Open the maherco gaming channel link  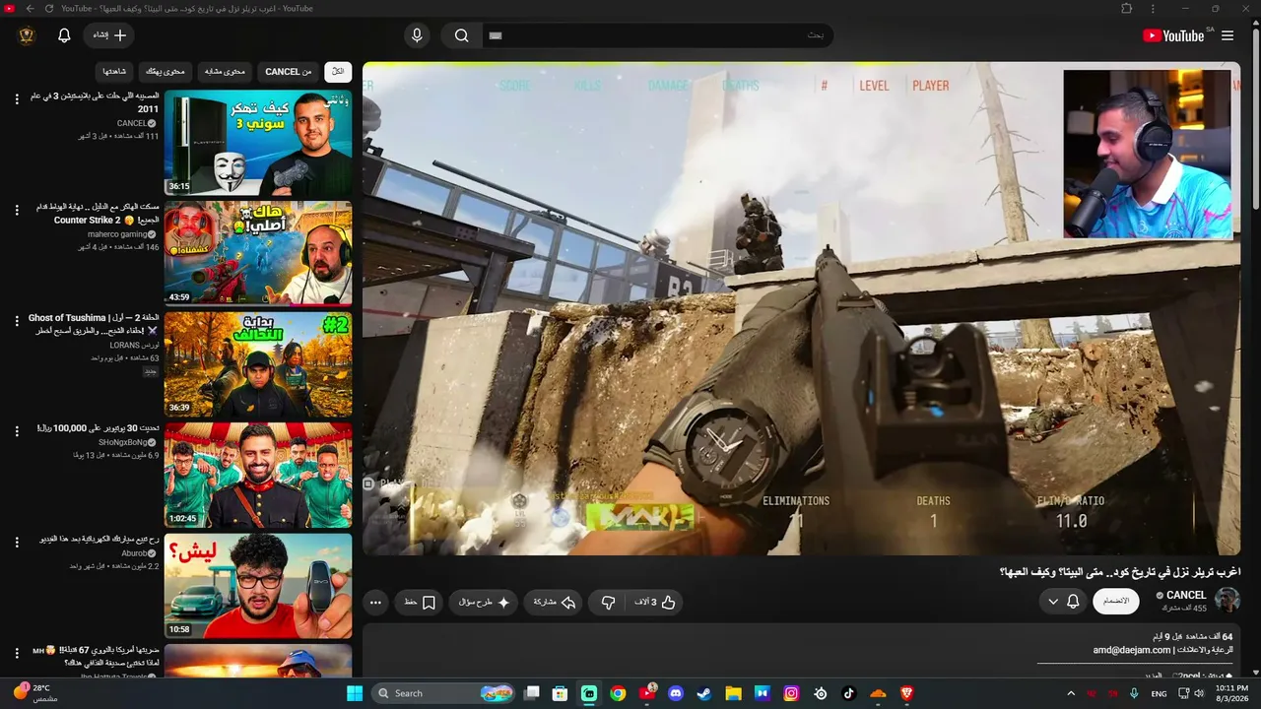tap(117, 234)
